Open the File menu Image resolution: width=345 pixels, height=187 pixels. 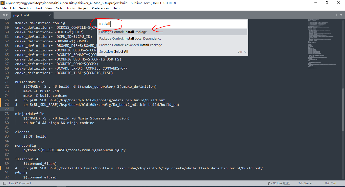(x=4, y=8)
